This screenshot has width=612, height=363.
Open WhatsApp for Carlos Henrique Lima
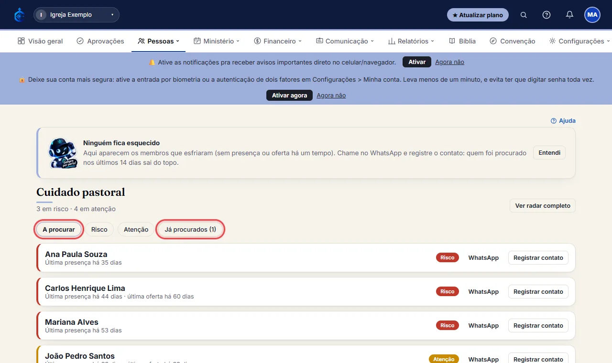pyautogui.click(x=483, y=292)
